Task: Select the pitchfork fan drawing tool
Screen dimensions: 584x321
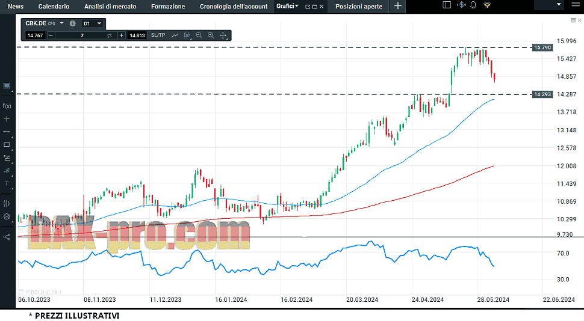Action: tap(7, 171)
